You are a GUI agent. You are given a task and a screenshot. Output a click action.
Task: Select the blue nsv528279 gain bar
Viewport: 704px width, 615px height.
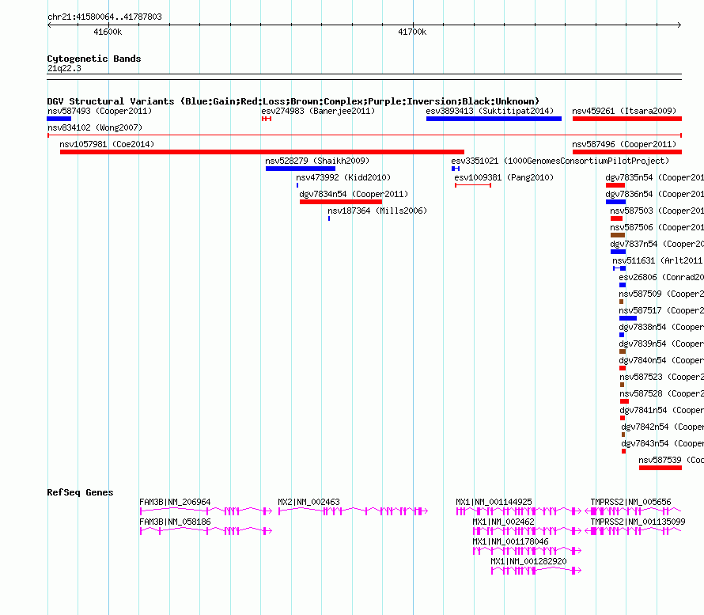[x=301, y=169]
